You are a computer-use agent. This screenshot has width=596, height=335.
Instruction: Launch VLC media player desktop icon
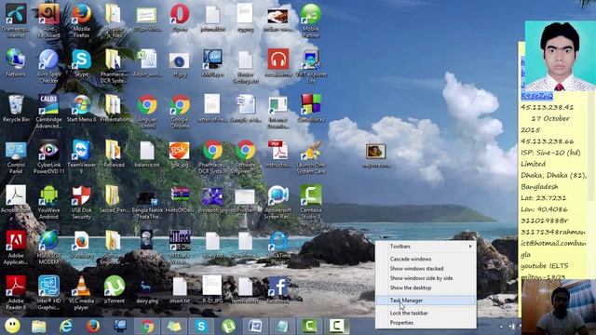coord(81,293)
